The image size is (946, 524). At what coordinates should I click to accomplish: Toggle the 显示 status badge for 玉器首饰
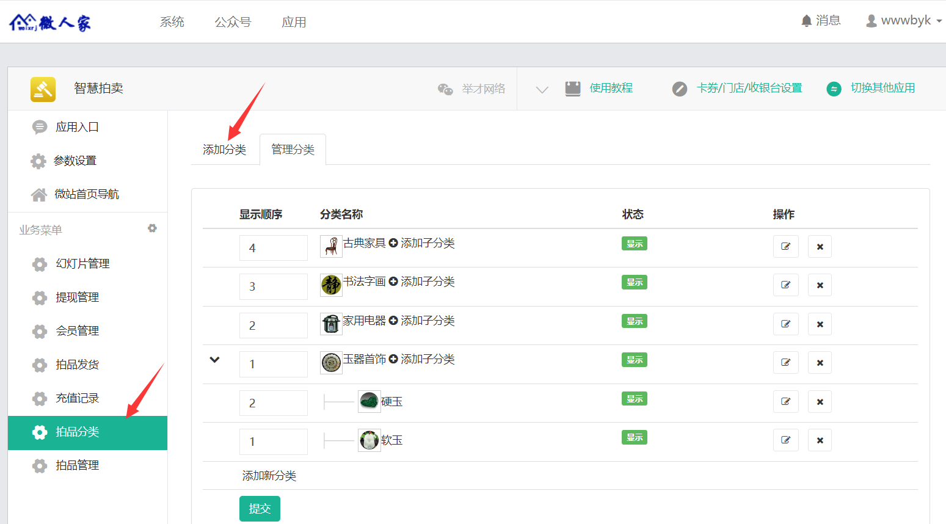[x=634, y=360]
